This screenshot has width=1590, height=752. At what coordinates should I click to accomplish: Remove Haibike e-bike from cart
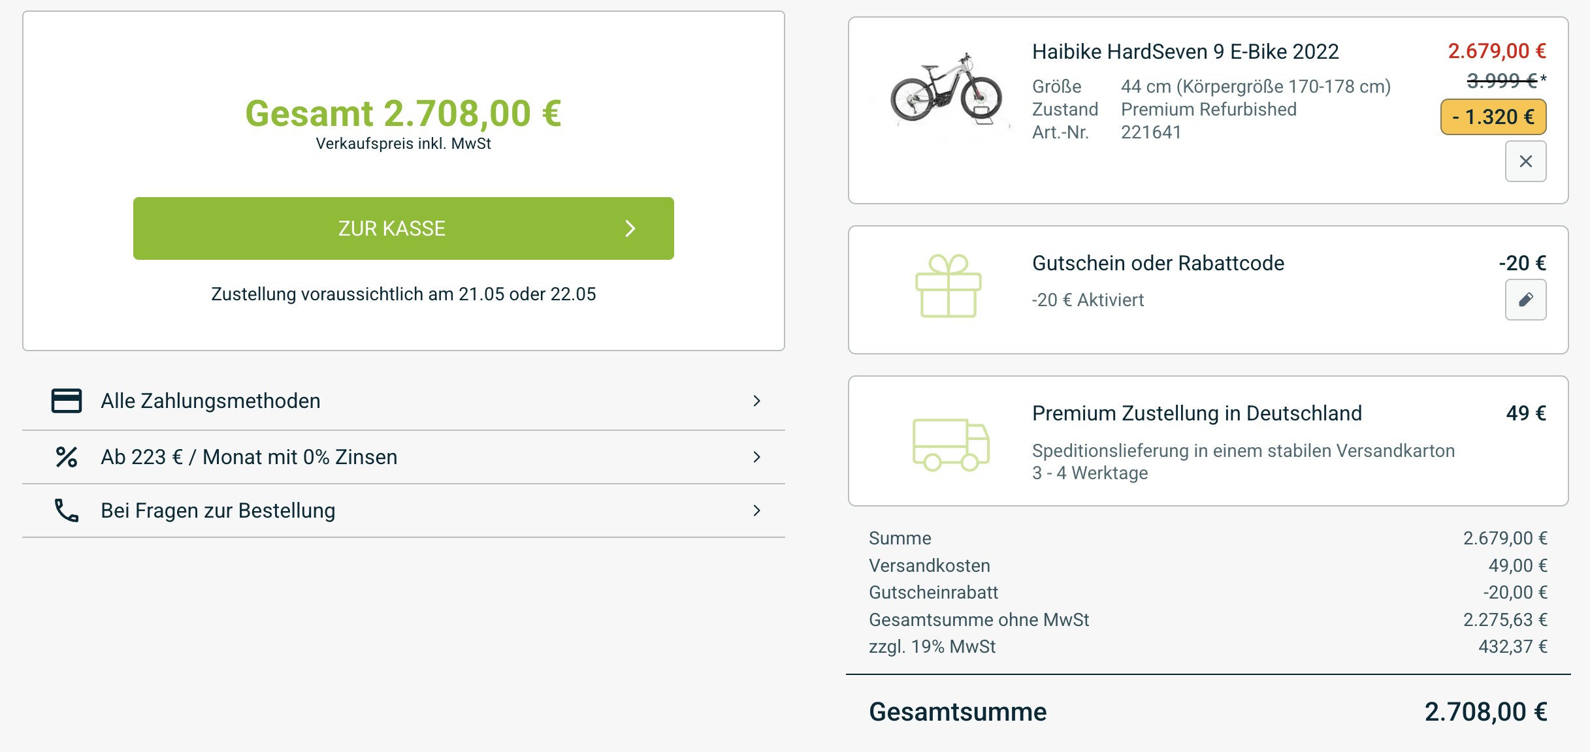pos(1525,161)
